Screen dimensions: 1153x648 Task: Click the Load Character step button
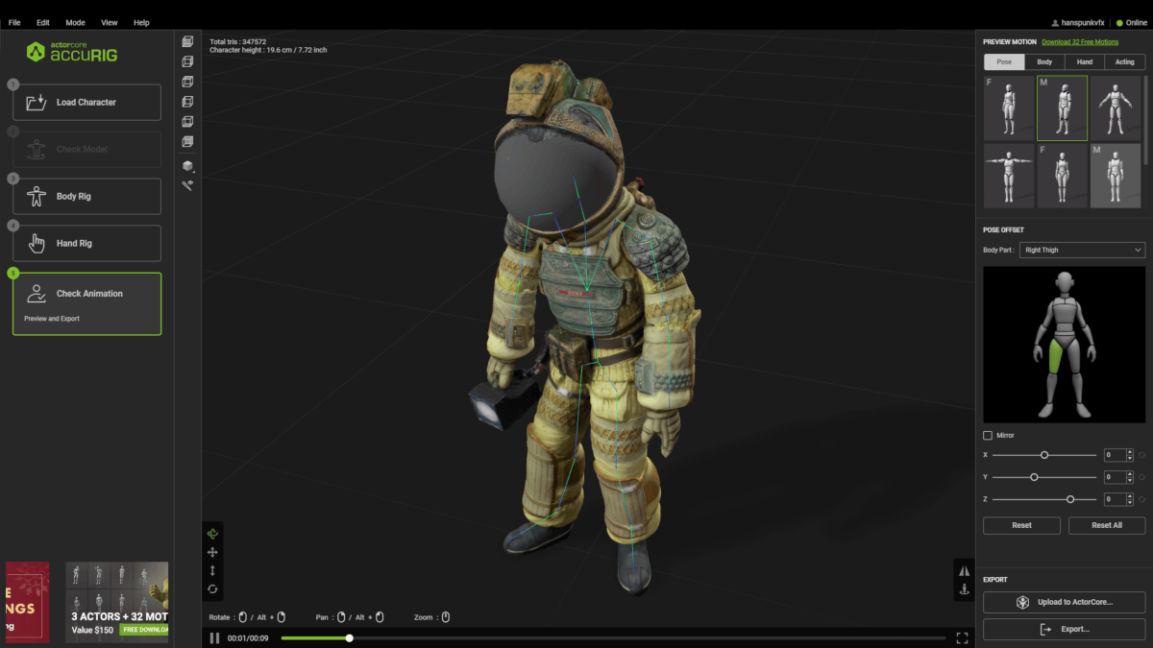(86, 102)
